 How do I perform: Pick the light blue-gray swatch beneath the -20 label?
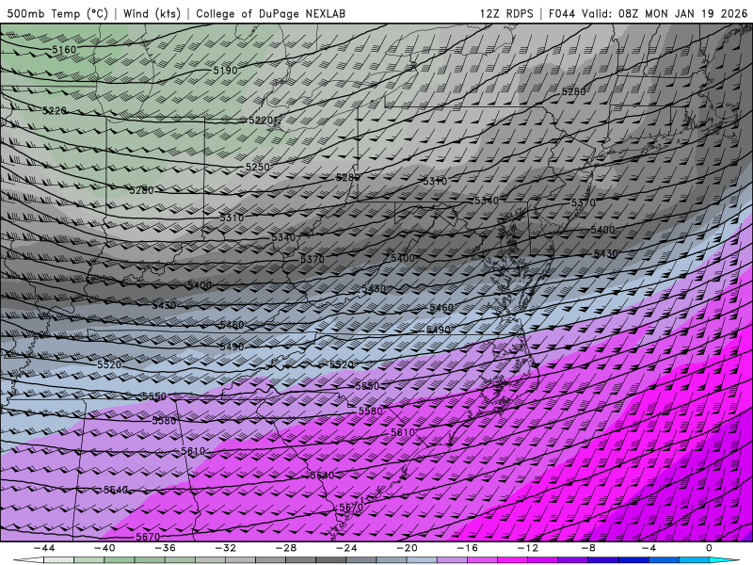pos(422,560)
